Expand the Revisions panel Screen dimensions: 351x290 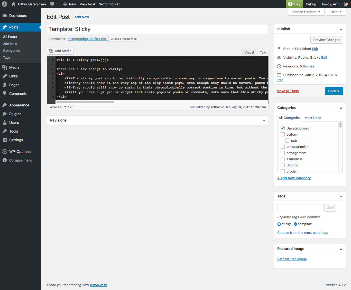point(264,121)
